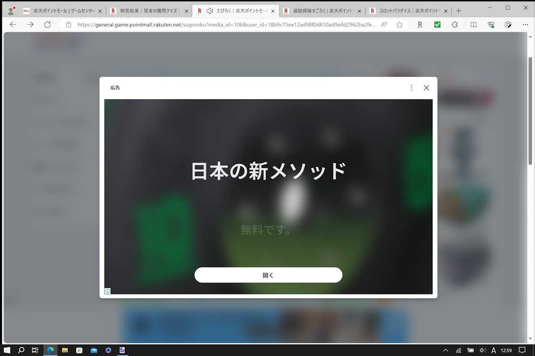Screen dimensions: 535x356
Task: Open the Mail app from the taskbar
Action: coord(94,350)
